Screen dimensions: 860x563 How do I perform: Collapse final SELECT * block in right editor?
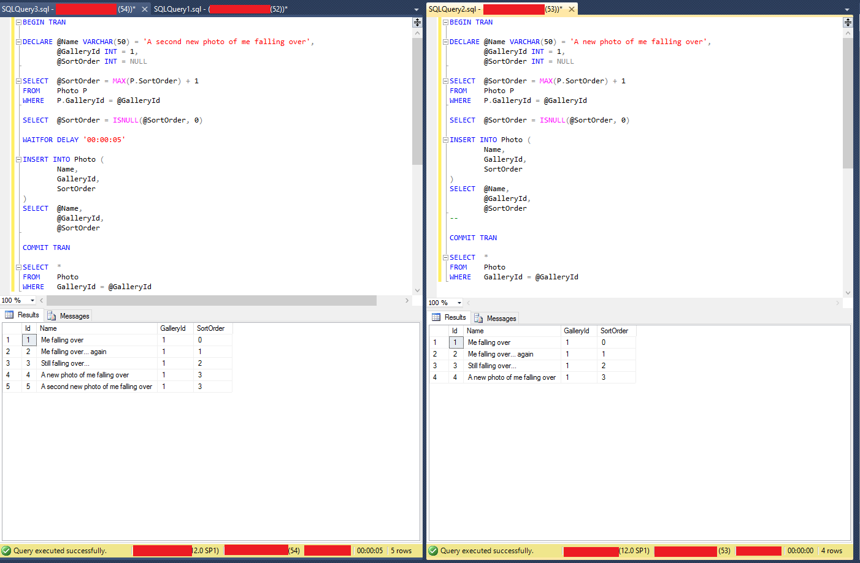(x=445, y=257)
